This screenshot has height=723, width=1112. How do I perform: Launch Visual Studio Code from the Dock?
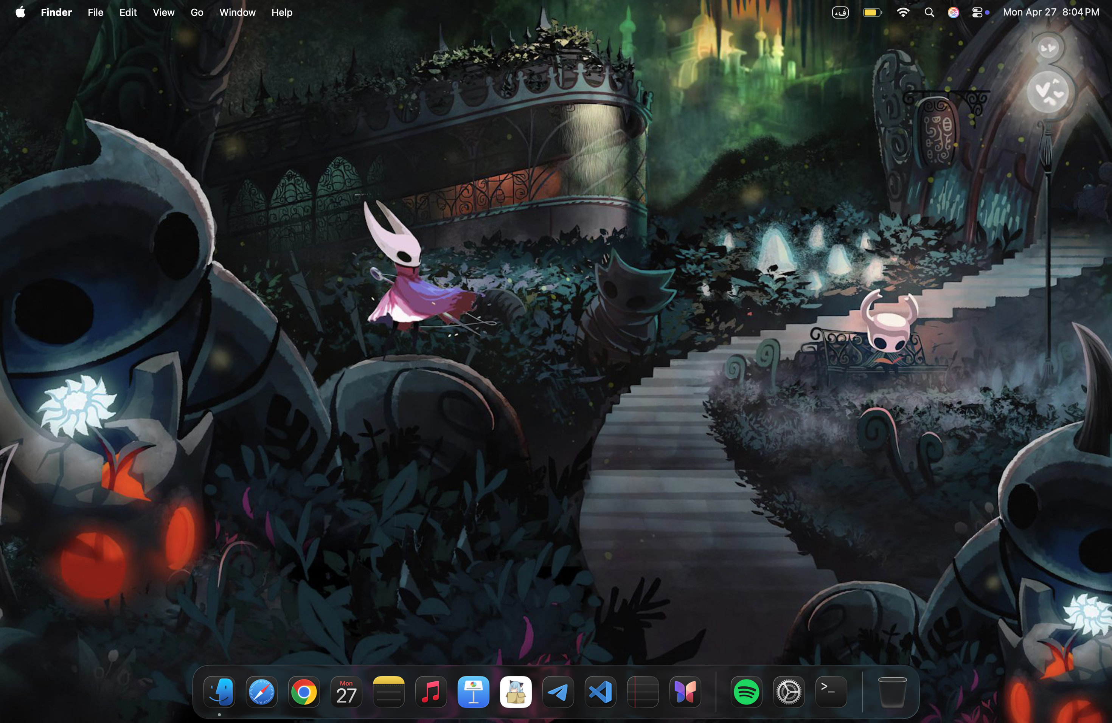click(x=600, y=692)
